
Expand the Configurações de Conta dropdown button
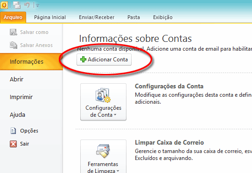point(103,102)
